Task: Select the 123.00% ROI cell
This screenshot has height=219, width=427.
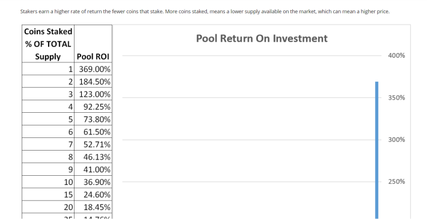Action: tap(93, 94)
